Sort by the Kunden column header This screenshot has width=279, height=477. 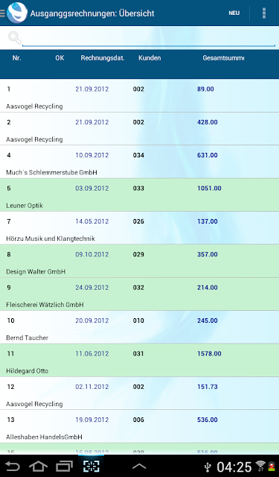150,58
